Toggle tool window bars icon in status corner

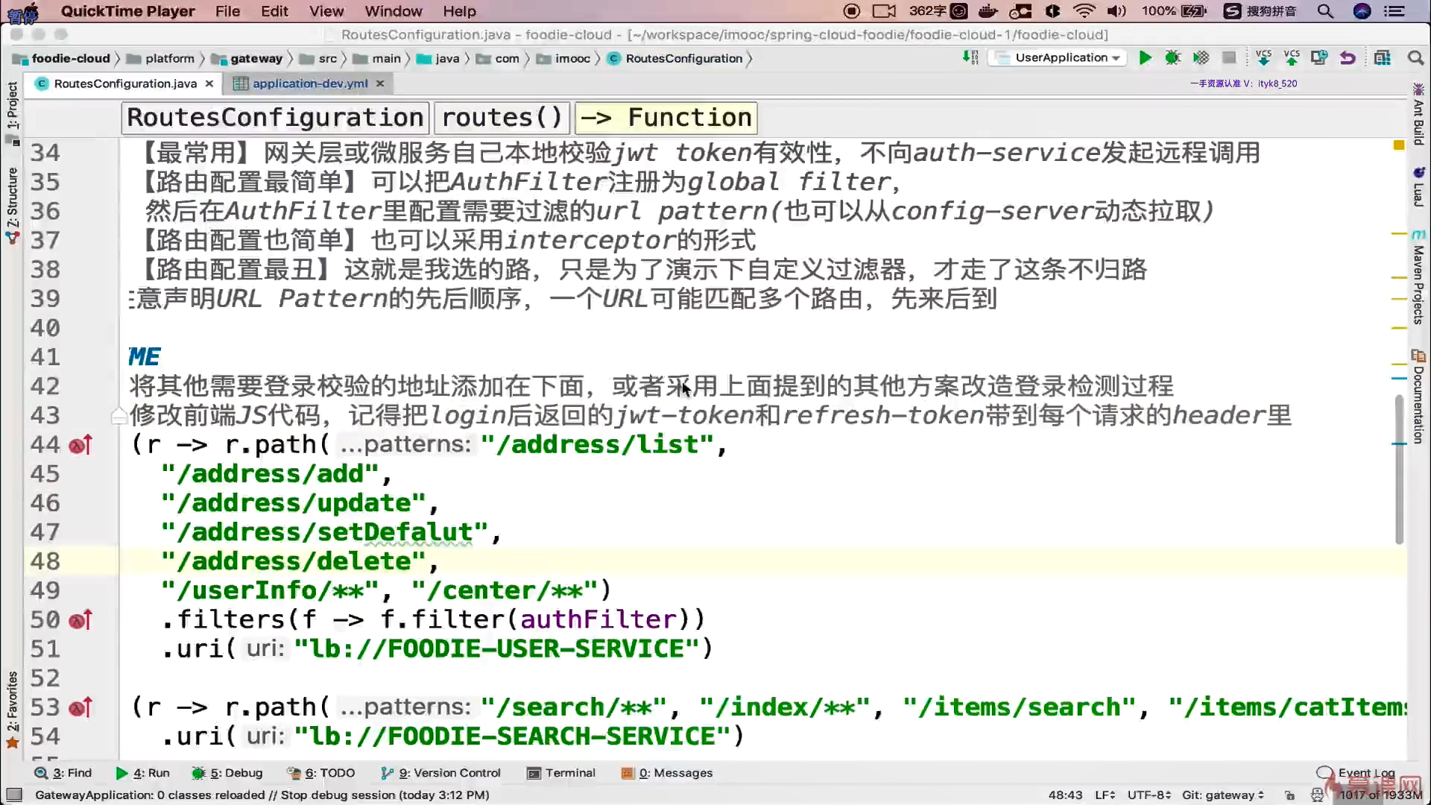coord(14,795)
